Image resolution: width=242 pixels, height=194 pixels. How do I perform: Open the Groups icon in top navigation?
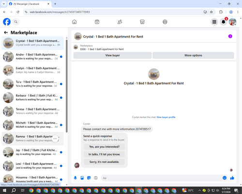click(x=165, y=22)
